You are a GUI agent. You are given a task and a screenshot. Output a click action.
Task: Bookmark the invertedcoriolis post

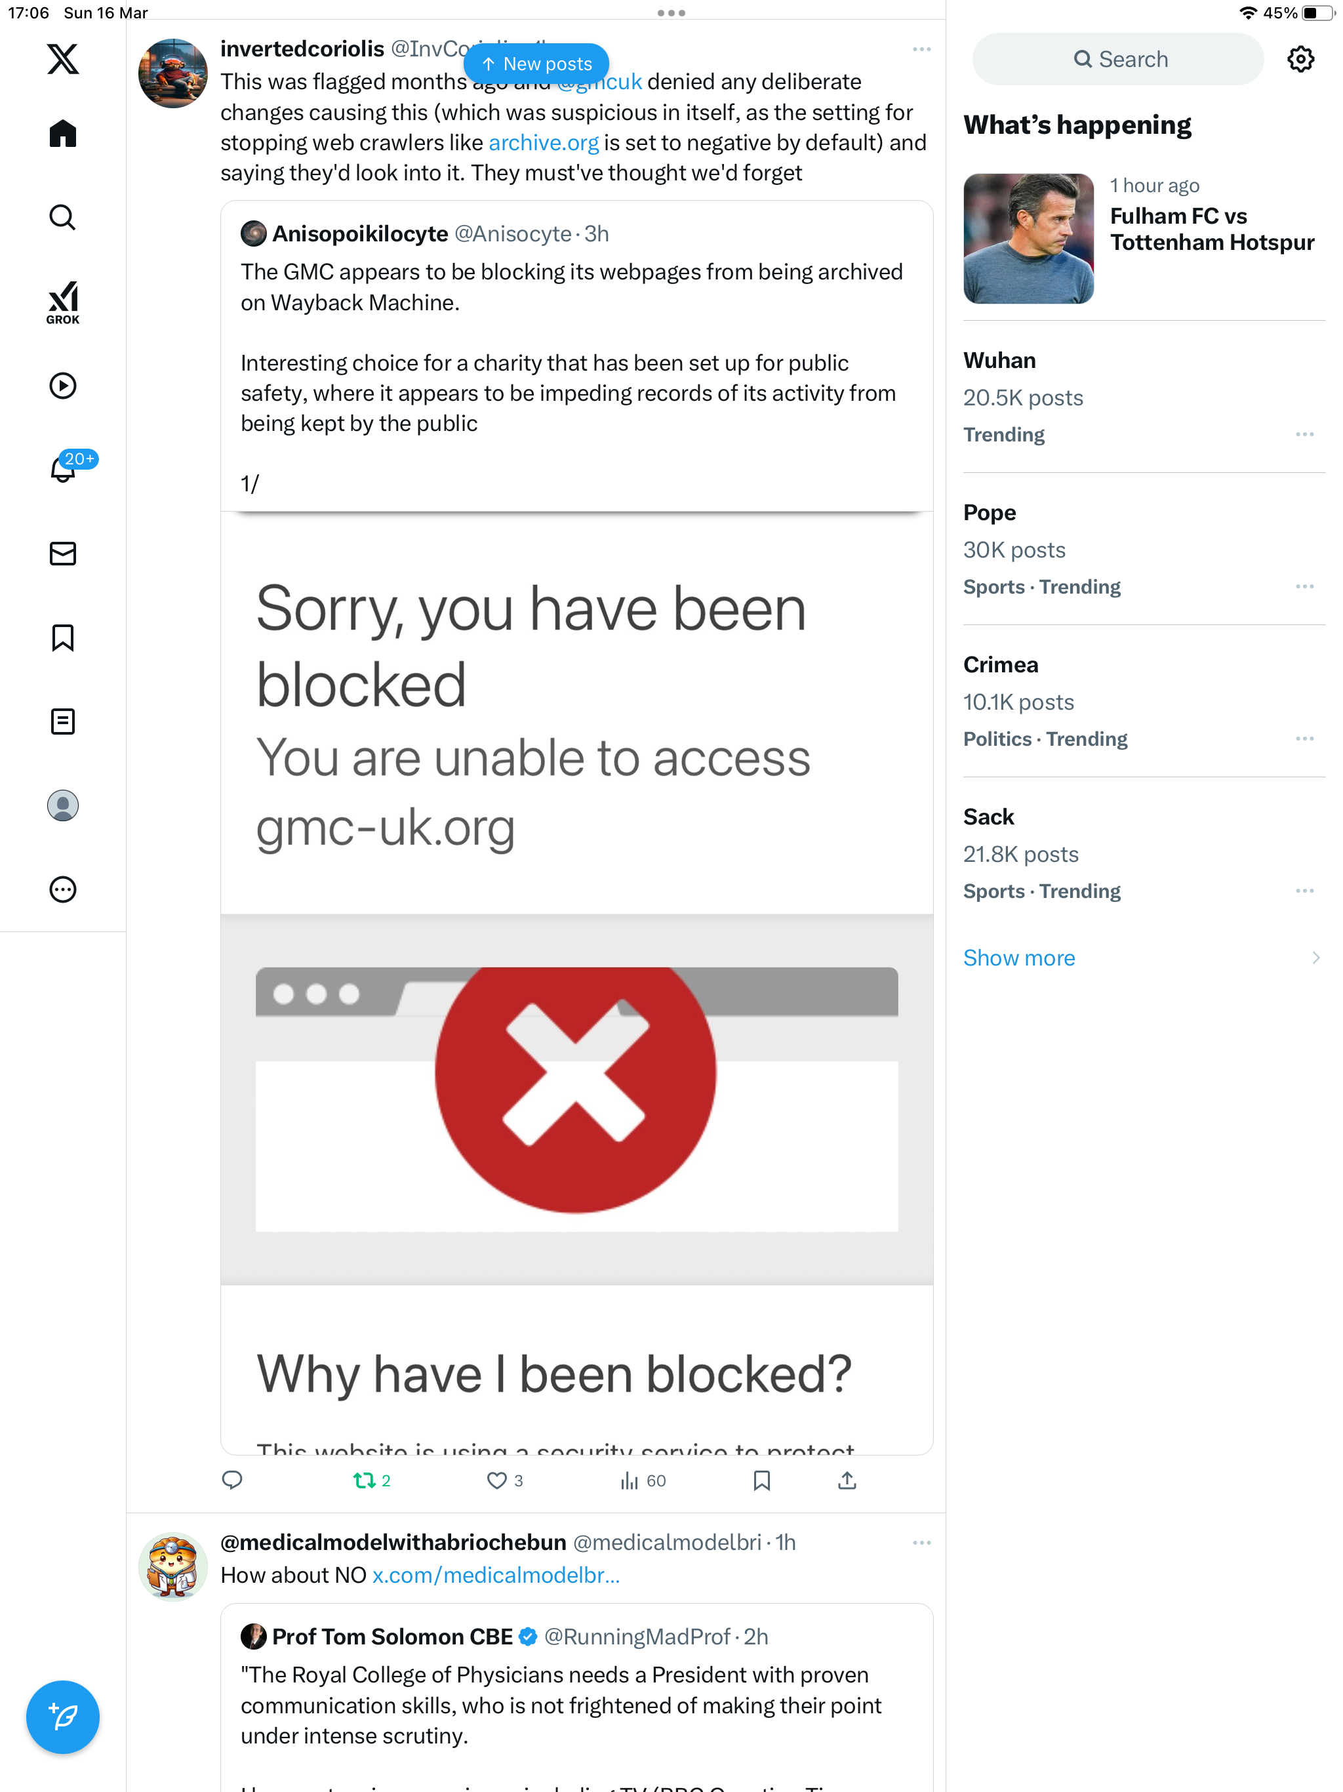(x=761, y=1481)
